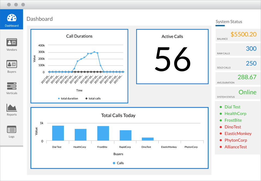Select the FrostBite bar in Total Calls Today
261x181 pixels.
[103, 133]
